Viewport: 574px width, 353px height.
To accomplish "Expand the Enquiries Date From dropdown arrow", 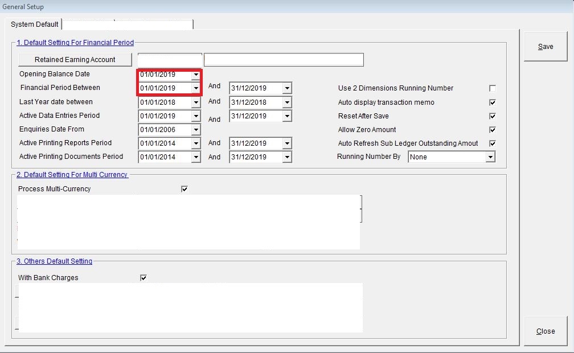I will 196,130.
